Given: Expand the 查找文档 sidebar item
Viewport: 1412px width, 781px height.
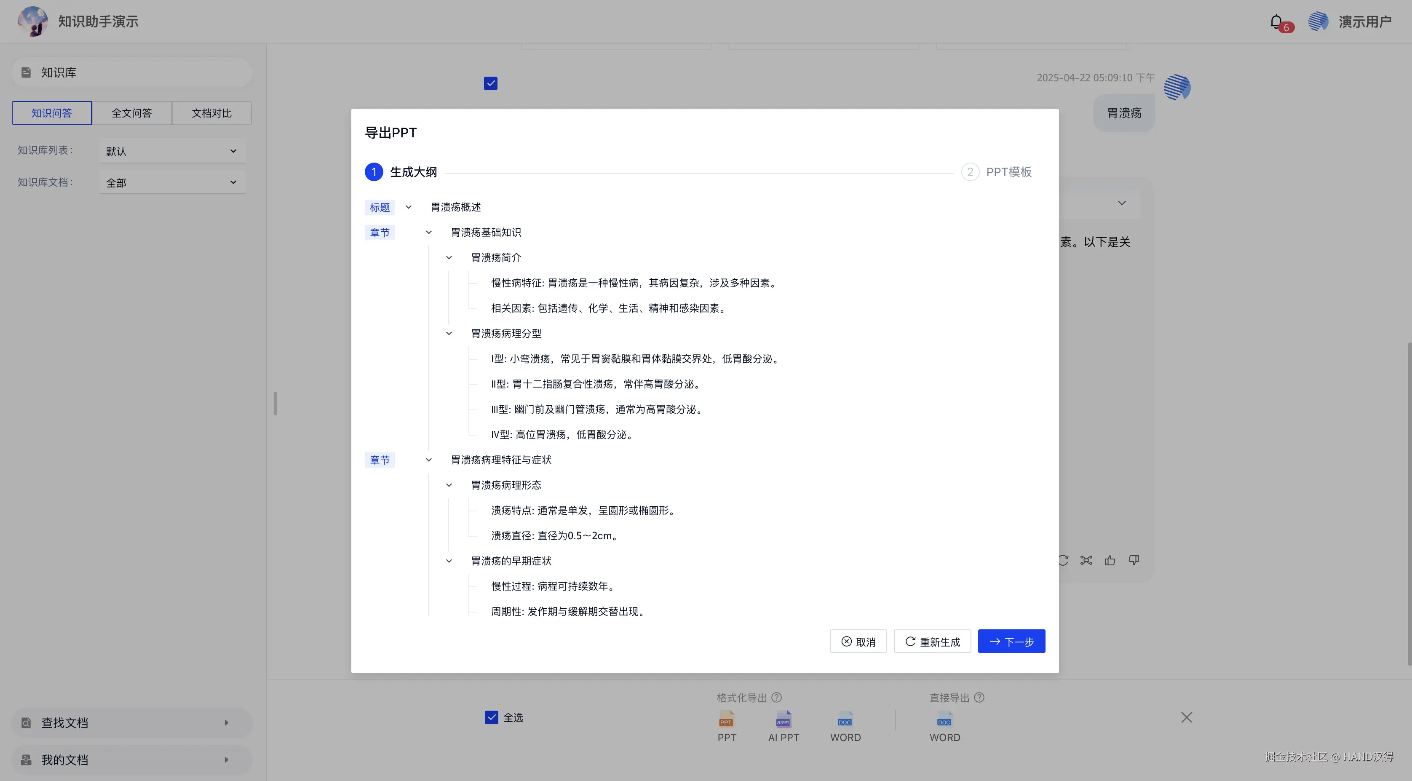Looking at the screenshot, I should tap(131, 722).
